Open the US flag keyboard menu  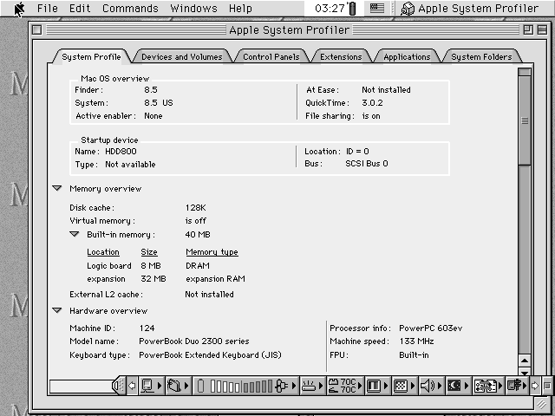pos(377,8)
